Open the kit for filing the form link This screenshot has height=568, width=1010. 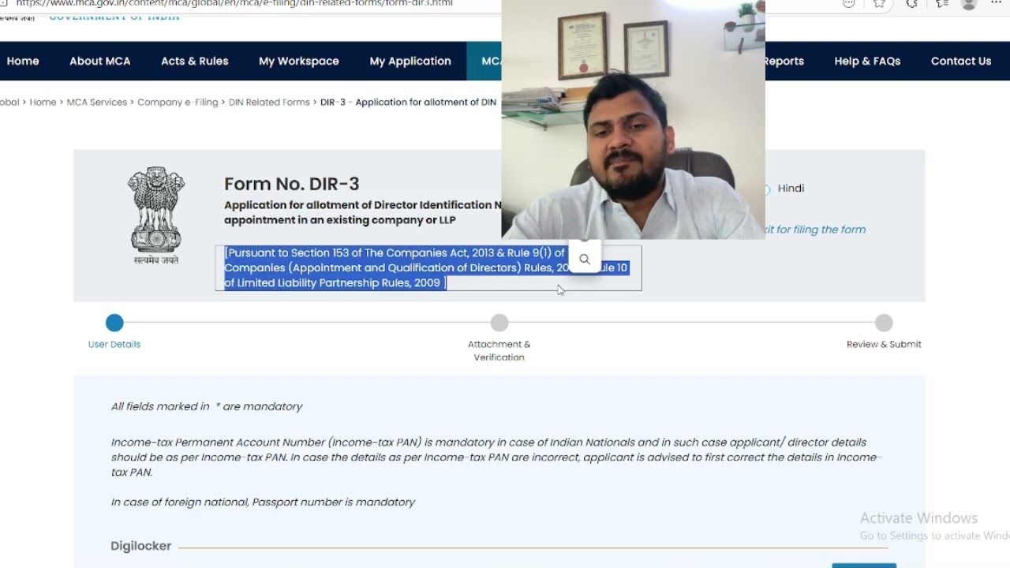pyautogui.click(x=815, y=230)
